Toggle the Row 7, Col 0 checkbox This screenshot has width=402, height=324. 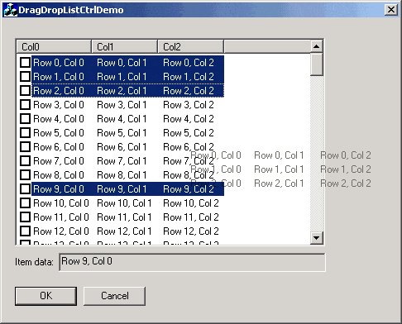tap(25, 161)
